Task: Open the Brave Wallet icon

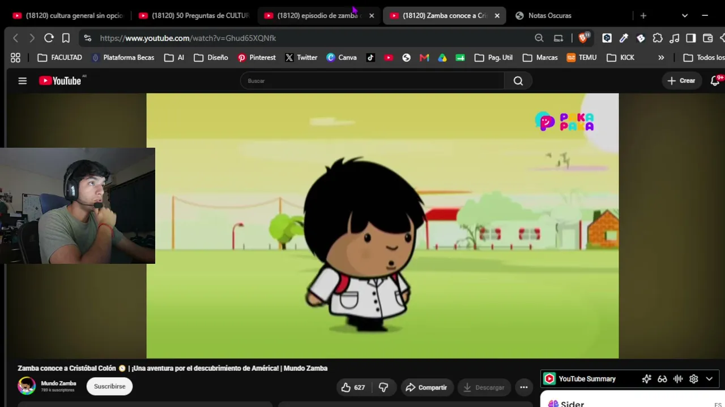Action: [x=707, y=38]
